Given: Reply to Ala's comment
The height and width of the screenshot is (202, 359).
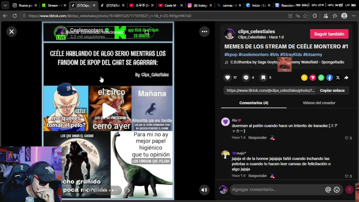Looking at the screenshot, I should [257, 137].
